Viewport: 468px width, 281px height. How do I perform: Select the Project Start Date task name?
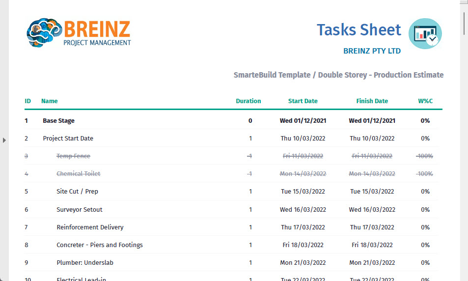click(x=68, y=139)
